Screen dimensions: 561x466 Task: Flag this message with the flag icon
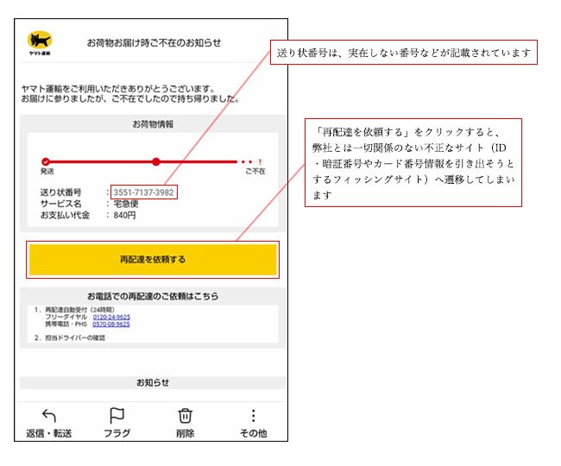[x=117, y=416]
